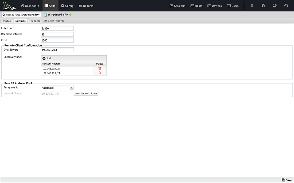View the Devices page
The image size is (294, 183).
pyautogui.click(x=215, y=6)
